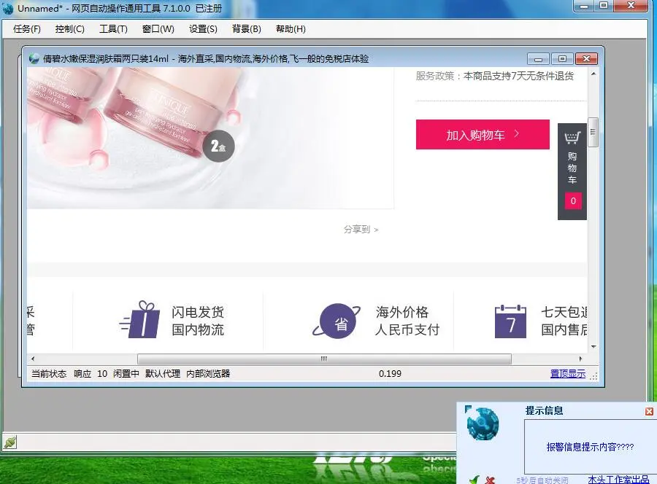This screenshot has height=484, width=657.
Task: Click the vertical scrollbar up arrow
Action: click(x=593, y=74)
